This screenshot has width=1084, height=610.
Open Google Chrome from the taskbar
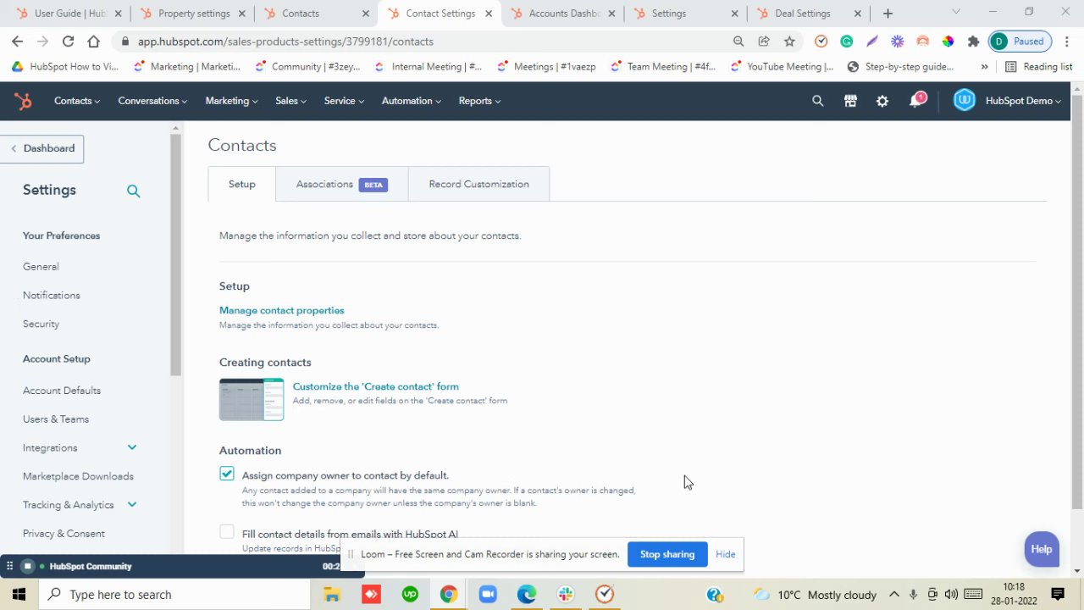449,595
